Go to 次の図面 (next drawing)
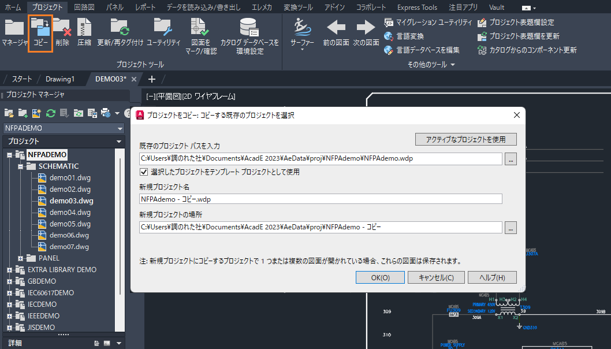 (x=366, y=32)
